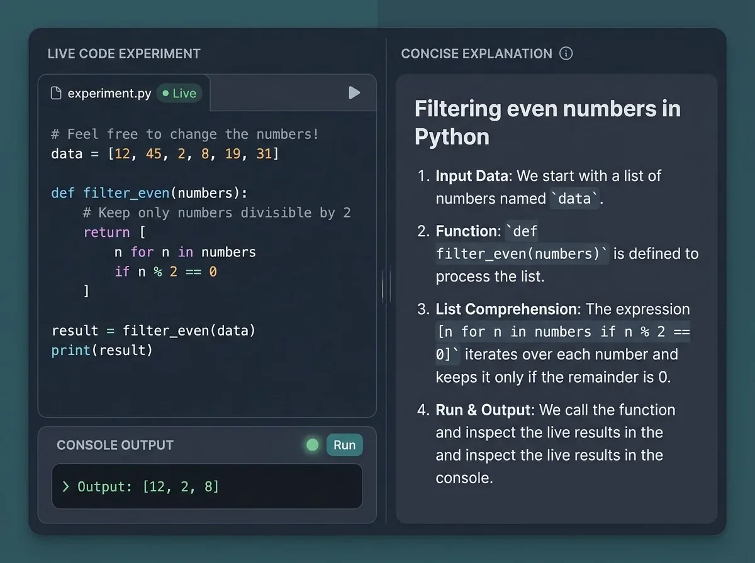Click the number 19 in the data list
This screenshot has width=755, height=563.
tap(233, 153)
